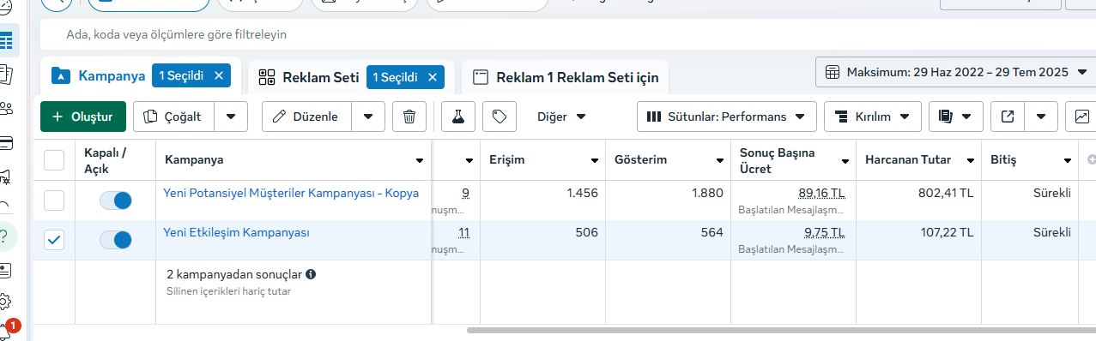1096x341 pixels.
Task: Click the filter search input field
Action: coord(566,35)
